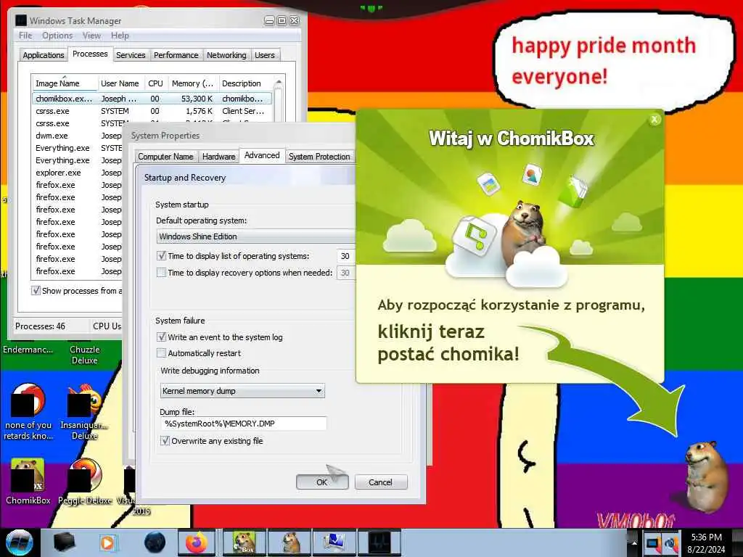Switch to the Services tab
This screenshot has height=557, width=743.
(x=131, y=55)
